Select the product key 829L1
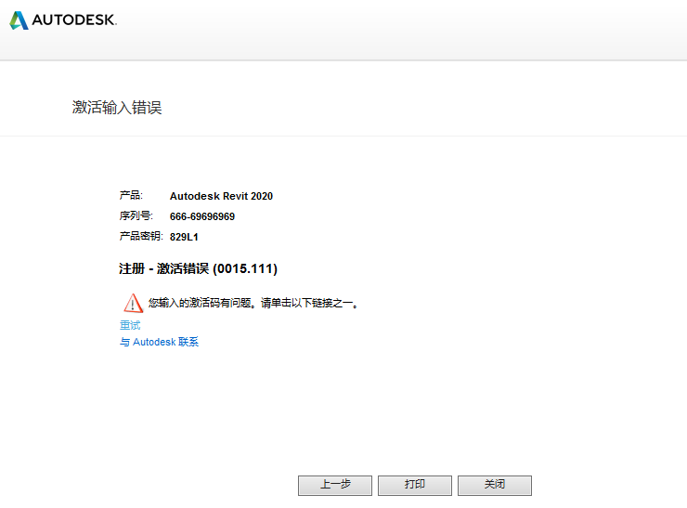The height and width of the screenshot is (508, 687). coord(184,237)
